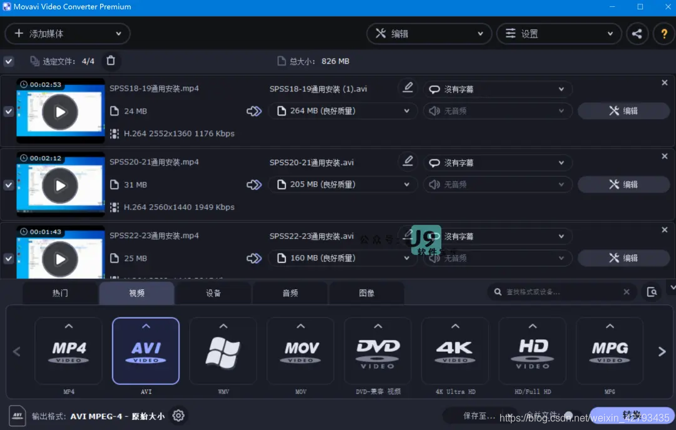Click the device detection icon beside search
The width and height of the screenshot is (676, 430).
(x=652, y=292)
